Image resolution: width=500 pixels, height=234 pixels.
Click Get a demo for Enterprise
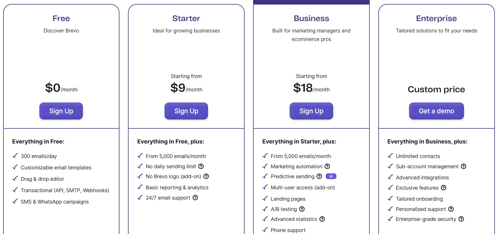[x=436, y=111]
